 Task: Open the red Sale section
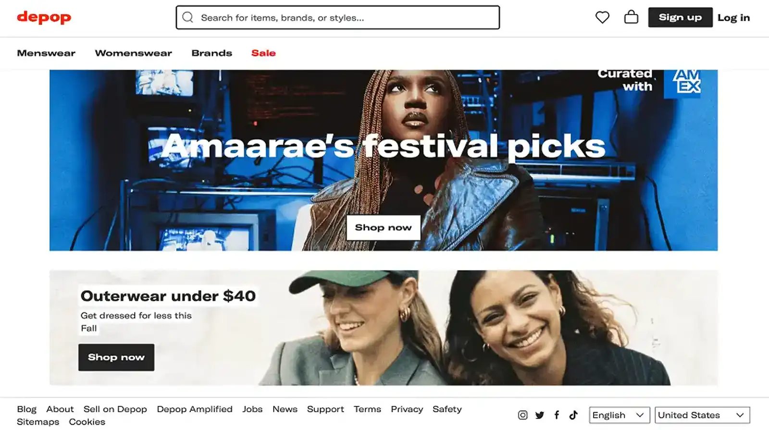coord(263,53)
